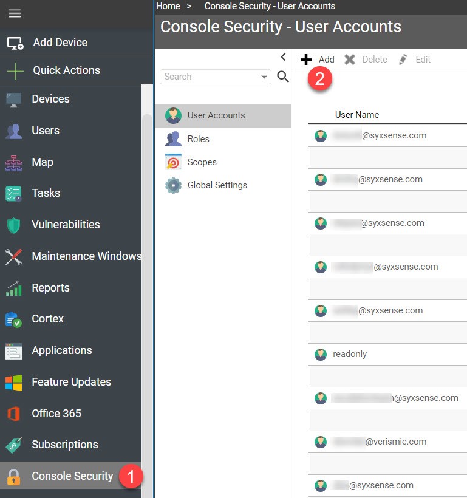Click the Delete button label
The width and height of the screenshot is (467, 498).
[375, 60]
